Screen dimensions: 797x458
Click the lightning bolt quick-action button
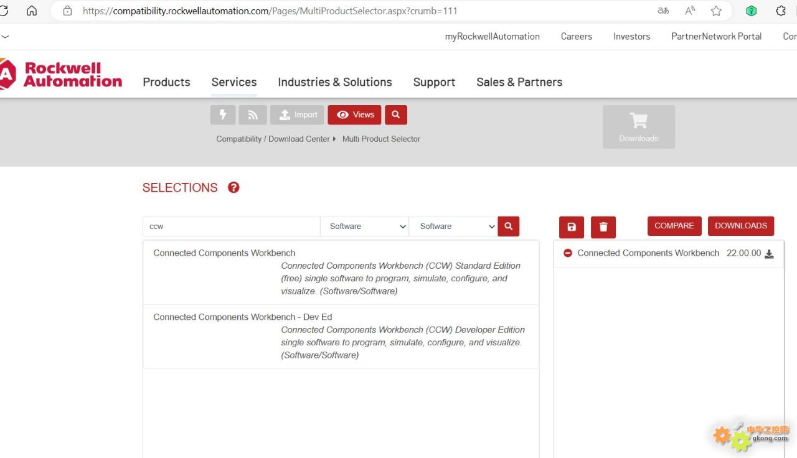point(223,115)
